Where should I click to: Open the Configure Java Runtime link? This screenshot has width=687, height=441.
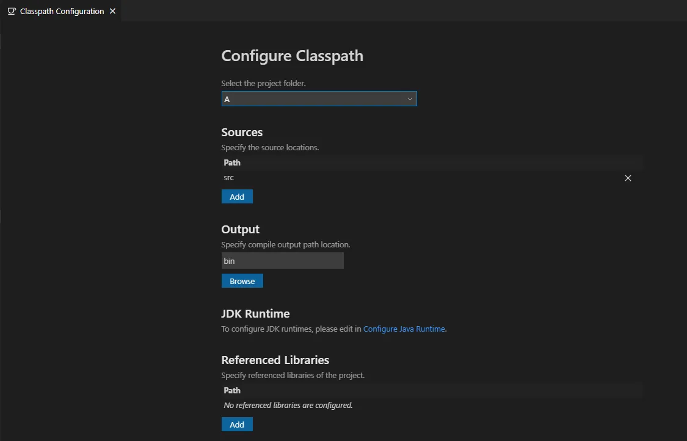click(404, 329)
